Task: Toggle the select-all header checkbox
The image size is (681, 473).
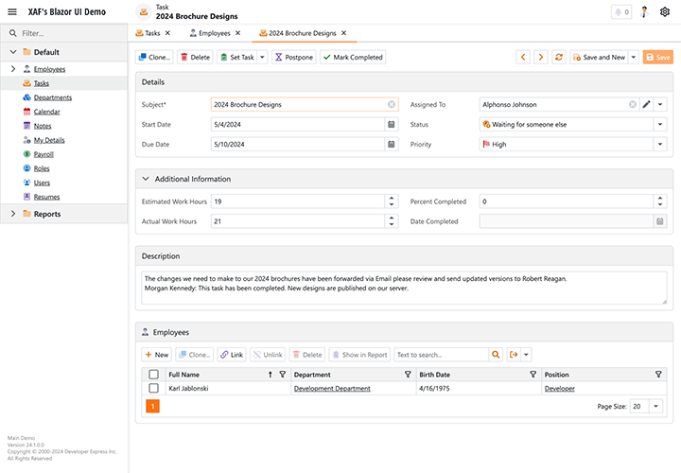Action: (x=153, y=375)
